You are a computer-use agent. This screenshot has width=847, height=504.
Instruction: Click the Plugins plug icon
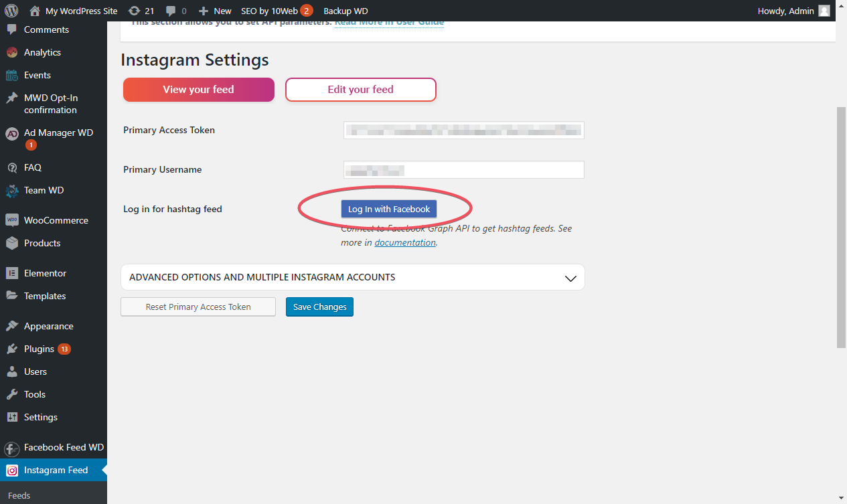tap(11, 349)
